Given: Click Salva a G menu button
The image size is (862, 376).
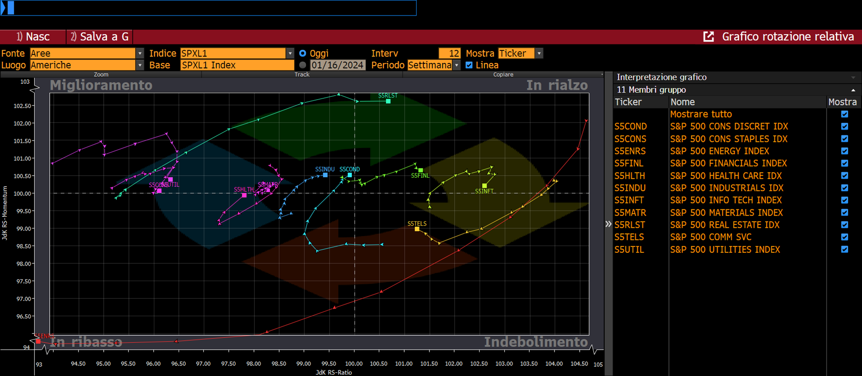Looking at the screenshot, I should coord(100,37).
